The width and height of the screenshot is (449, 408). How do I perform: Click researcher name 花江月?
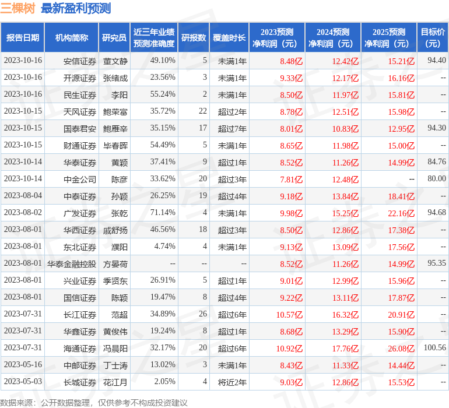click(x=115, y=382)
